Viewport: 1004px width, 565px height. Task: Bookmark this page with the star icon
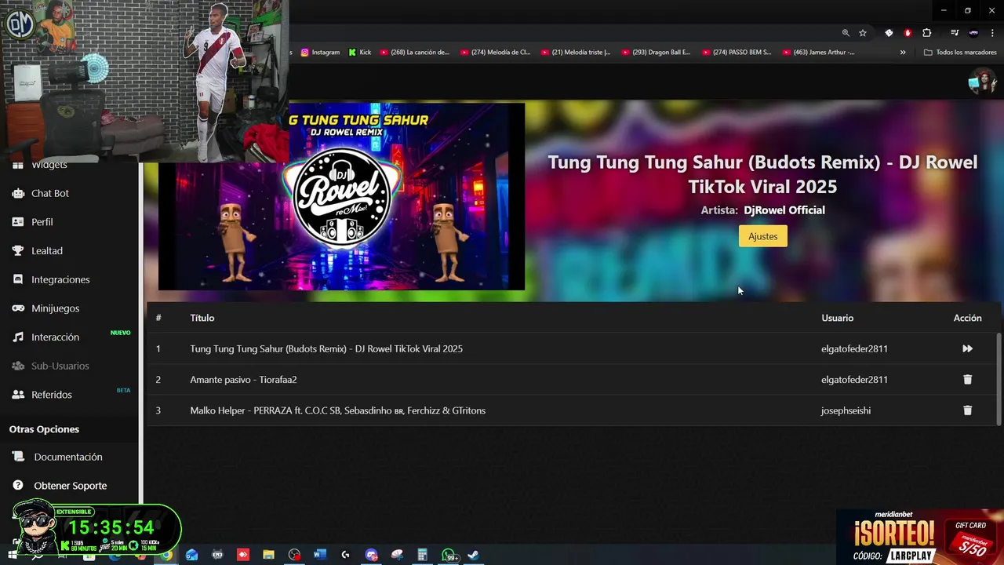(863, 33)
